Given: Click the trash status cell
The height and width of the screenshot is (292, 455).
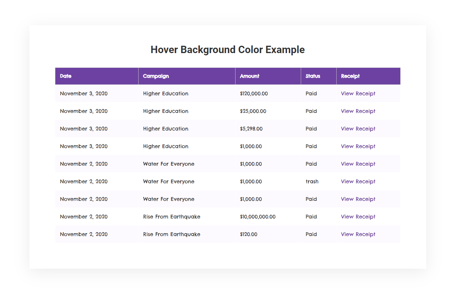Looking at the screenshot, I should coord(312,182).
